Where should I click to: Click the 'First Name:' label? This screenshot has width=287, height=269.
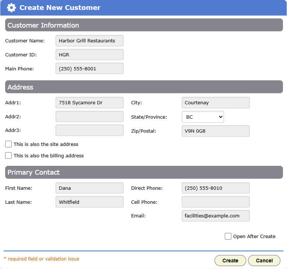(19, 188)
